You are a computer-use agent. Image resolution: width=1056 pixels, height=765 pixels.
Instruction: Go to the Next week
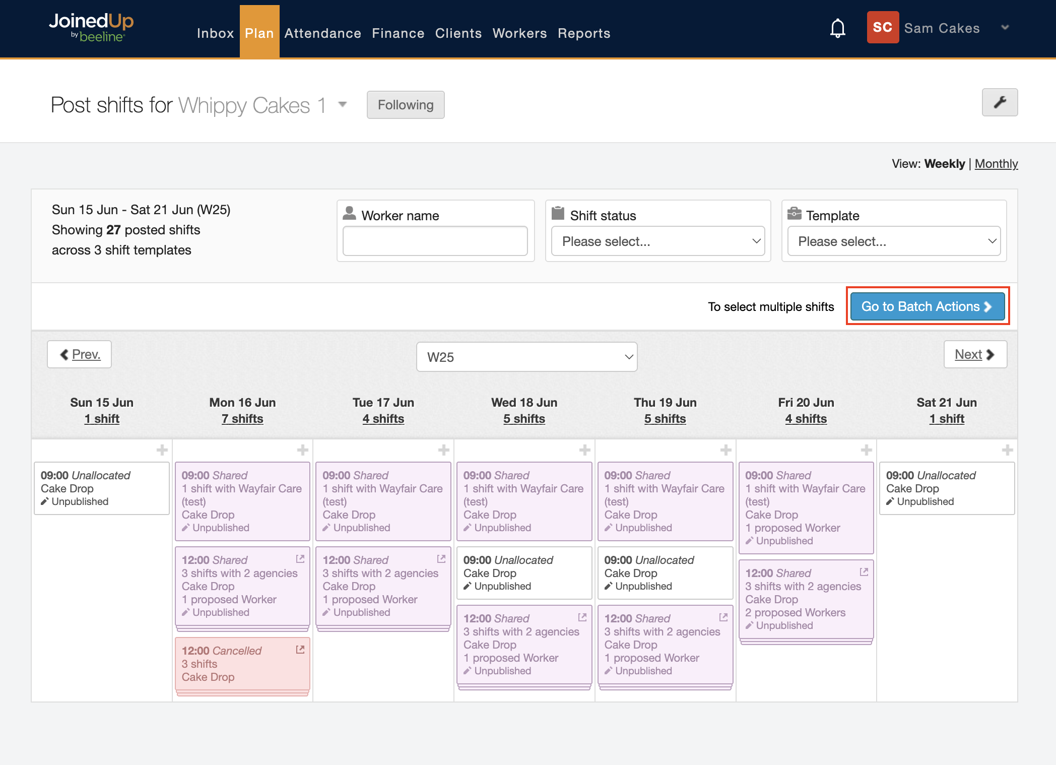coord(975,354)
